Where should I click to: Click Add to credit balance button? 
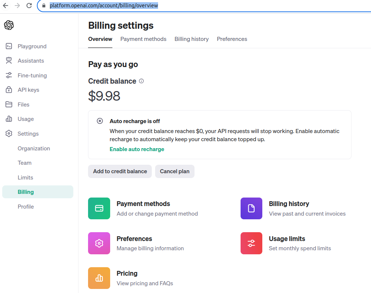[120, 171]
